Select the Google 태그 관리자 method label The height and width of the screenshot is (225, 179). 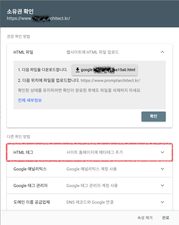[x=30, y=185]
